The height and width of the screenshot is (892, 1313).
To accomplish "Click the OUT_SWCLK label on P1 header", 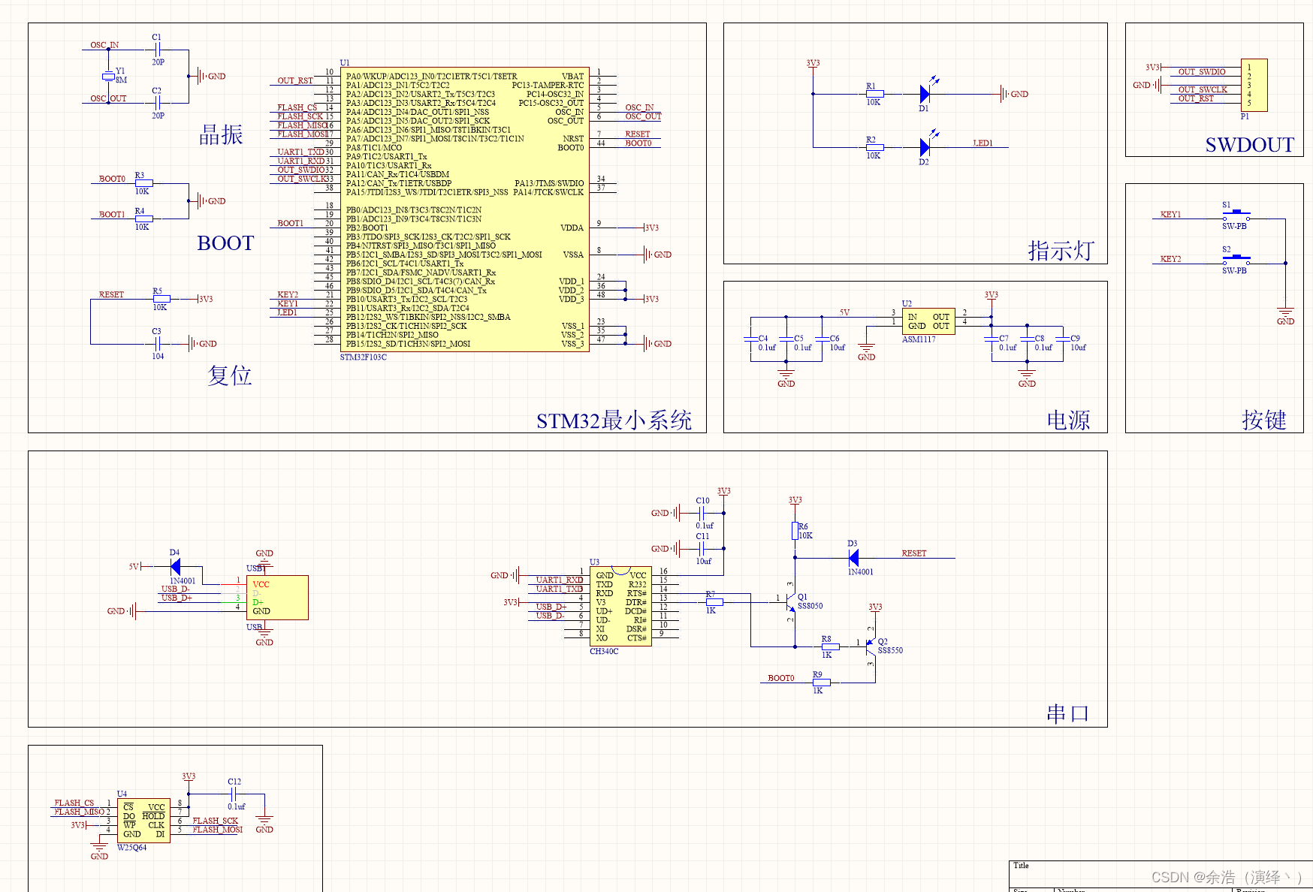I will pyautogui.click(x=1203, y=89).
